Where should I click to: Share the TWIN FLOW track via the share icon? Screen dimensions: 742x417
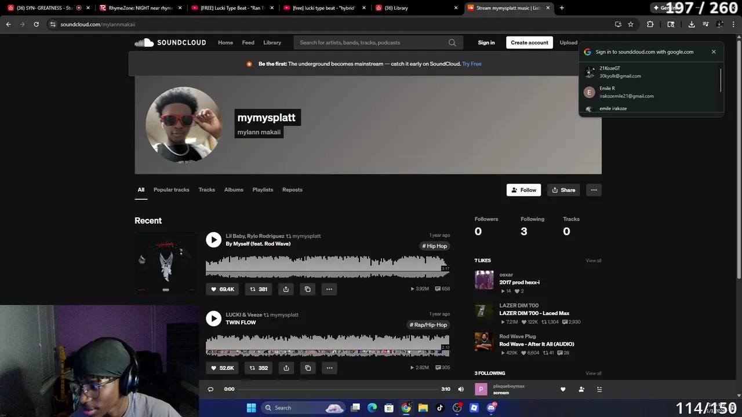click(x=286, y=368)
